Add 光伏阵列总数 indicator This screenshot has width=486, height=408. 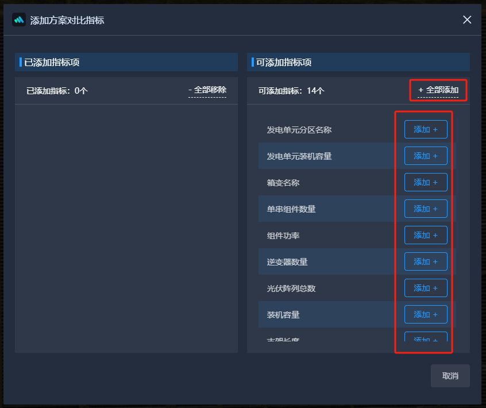coord(426,288)
